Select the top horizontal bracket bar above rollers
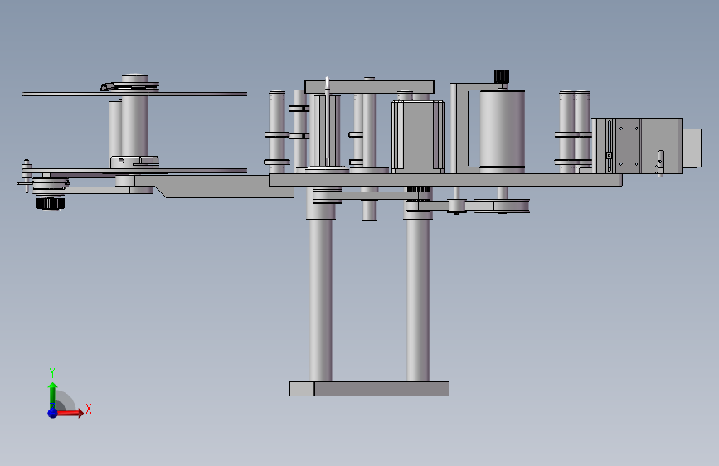Image resolution: width=719 pixels, height=466 pixels. (369, 87)
